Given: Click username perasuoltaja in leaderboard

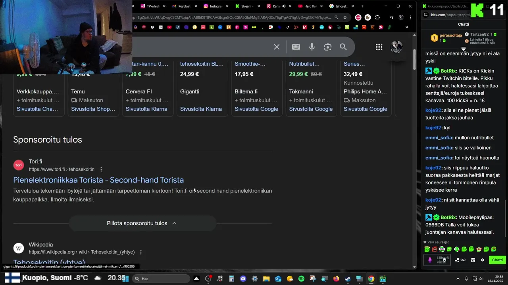Looking at the screenshot, I should point(450,36).
